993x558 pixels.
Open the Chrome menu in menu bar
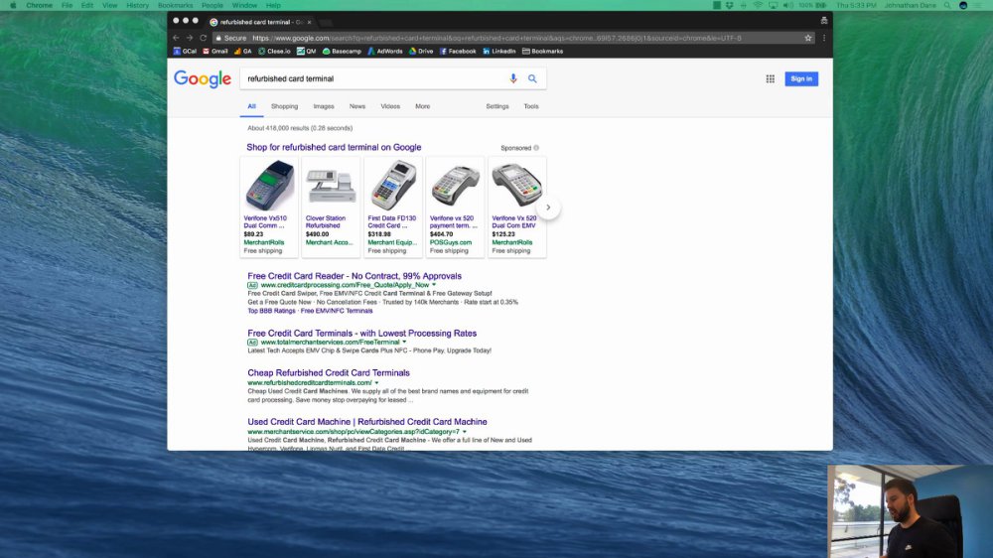tap(40, 5)
